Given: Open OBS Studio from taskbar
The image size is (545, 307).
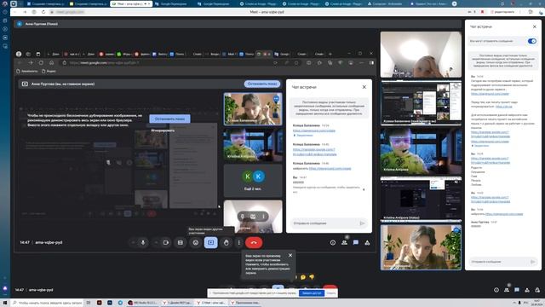Looking at the screenshot, I should click(x=142, y=303).
